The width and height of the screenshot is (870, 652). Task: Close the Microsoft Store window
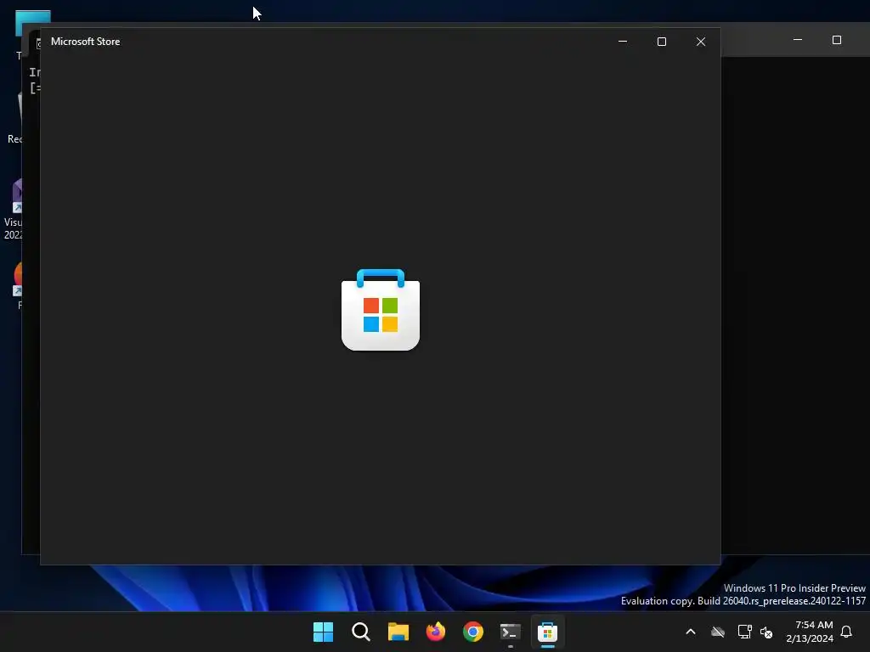click(701, 42)
